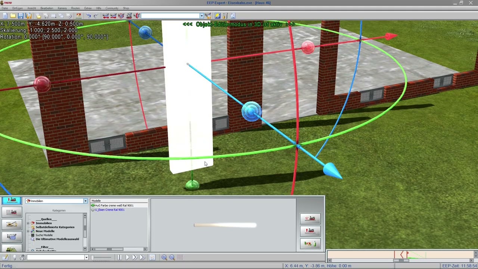Toggle the Suche Modelle checkbox
The image size is (478, 269).
pyautogui.click(x=32, y=235)
